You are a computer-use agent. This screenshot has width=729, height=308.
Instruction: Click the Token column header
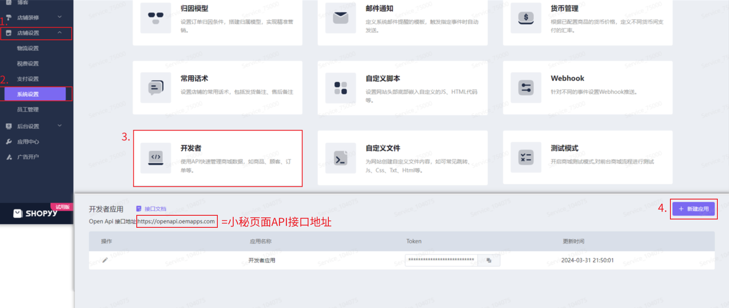(414, 241)
